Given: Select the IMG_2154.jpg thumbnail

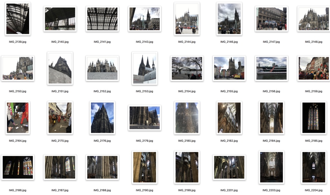Looking at the screenshot, I should tap(187, 68).
